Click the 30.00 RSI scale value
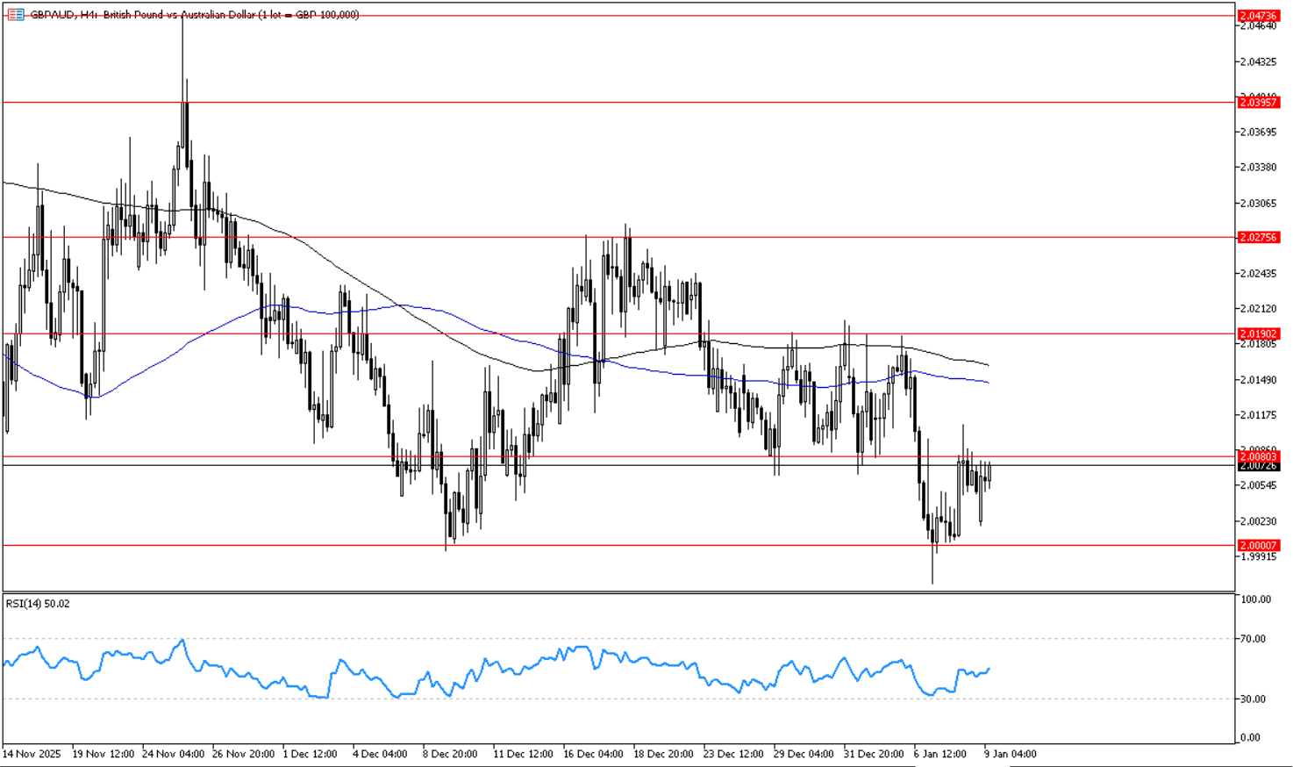This screenshot has height=767, width=1293. coord(1254,699)
